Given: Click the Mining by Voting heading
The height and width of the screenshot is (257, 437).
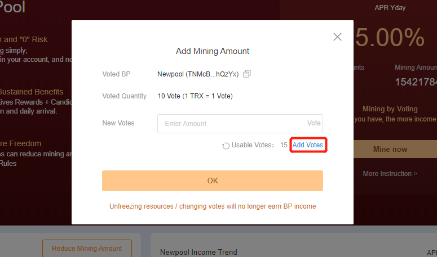Looking at the screenshot, I should (x=390, y=109).
